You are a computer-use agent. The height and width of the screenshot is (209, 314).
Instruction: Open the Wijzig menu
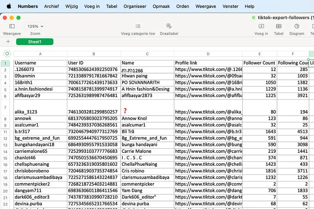click(x=72, y=6)
